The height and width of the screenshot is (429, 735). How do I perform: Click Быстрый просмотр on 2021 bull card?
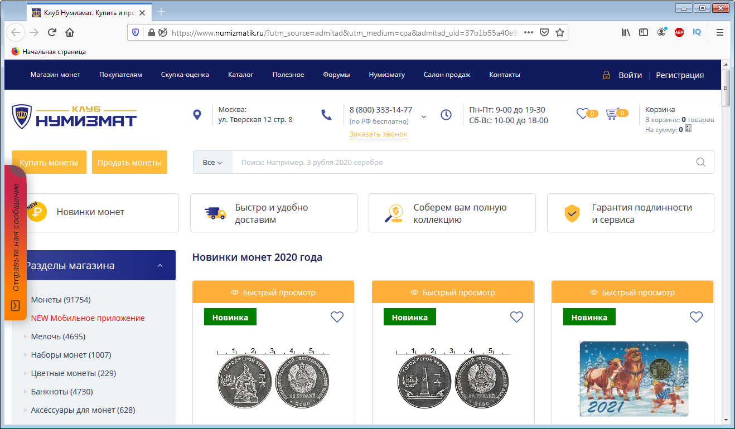(x=632, y=292)
